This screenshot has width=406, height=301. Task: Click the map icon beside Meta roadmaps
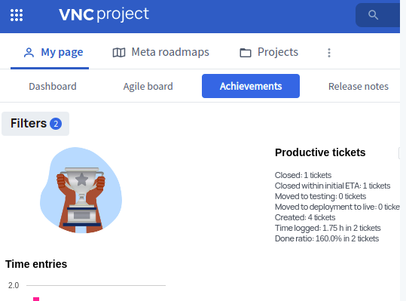(119, 53)
